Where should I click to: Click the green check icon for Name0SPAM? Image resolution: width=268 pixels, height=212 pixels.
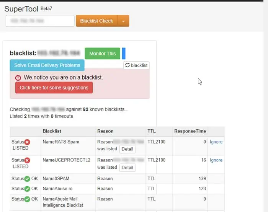(27, 179)
